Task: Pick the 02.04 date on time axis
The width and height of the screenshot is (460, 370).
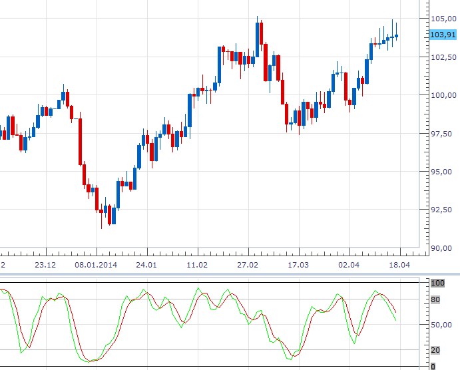Action: [349, 265]
